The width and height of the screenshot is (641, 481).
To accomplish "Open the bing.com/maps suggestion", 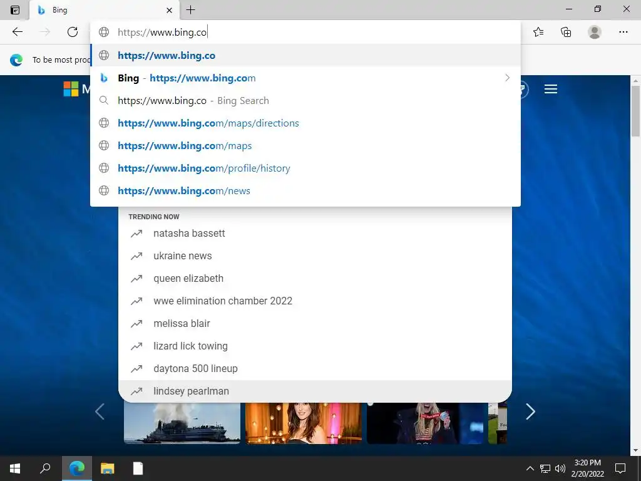I will 305,145.
